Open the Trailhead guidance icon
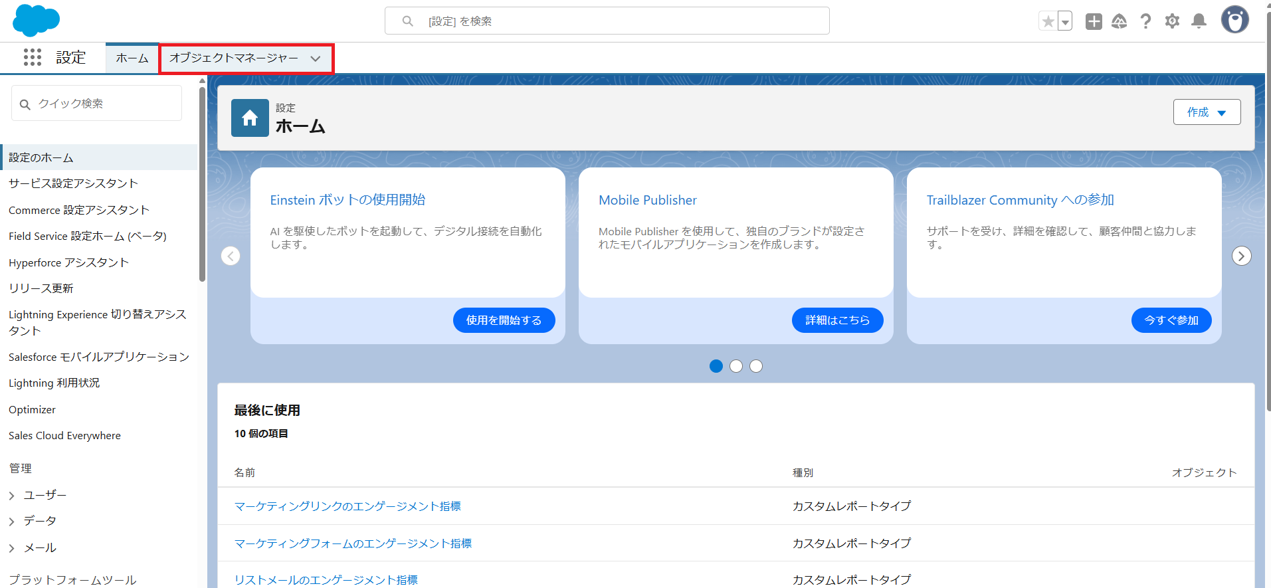Screen dimensions: 1271x588 pos(1120,21)
